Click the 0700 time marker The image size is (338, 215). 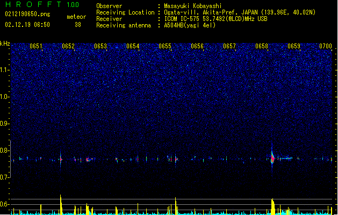click(x=326, y=46)
